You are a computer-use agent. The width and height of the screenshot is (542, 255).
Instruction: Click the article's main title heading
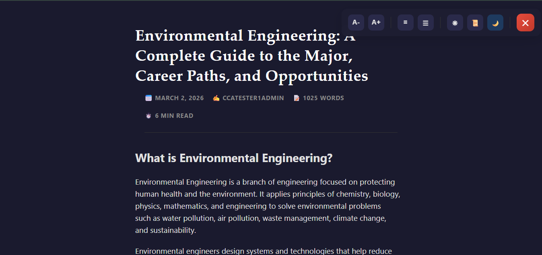point(251,56)
